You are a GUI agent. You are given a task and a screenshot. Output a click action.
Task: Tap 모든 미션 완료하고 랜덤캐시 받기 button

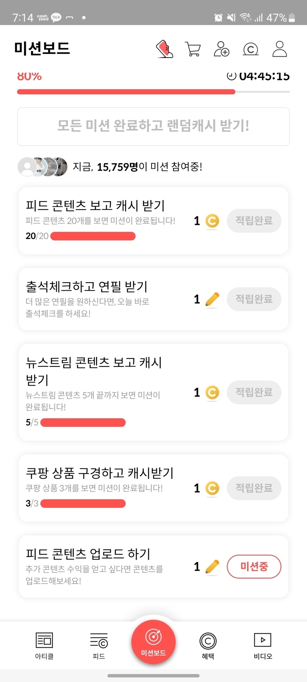tap(153, 126)
